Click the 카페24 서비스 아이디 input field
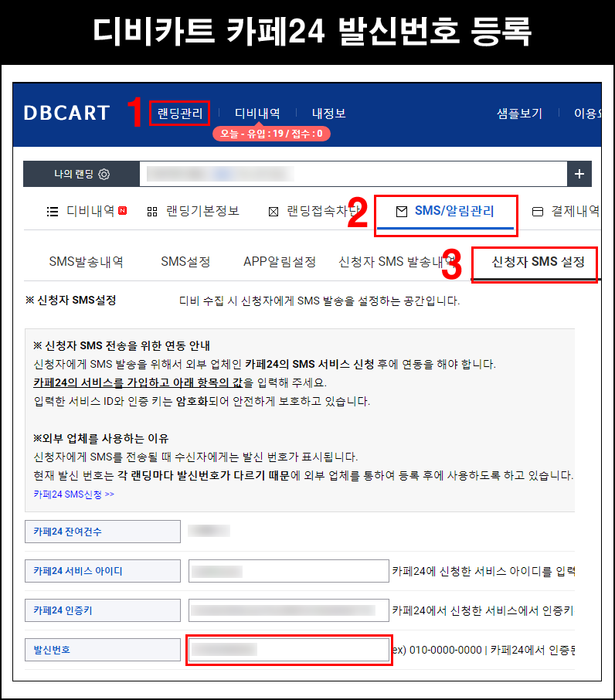The image size is (615, 700). click(x=288, y=571)
